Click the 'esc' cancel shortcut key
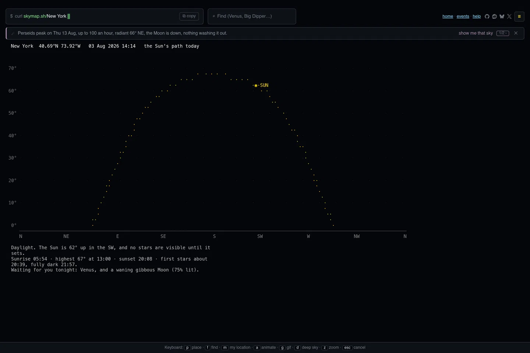The height and width of the screenshot is (353, 530). (347, 347)
